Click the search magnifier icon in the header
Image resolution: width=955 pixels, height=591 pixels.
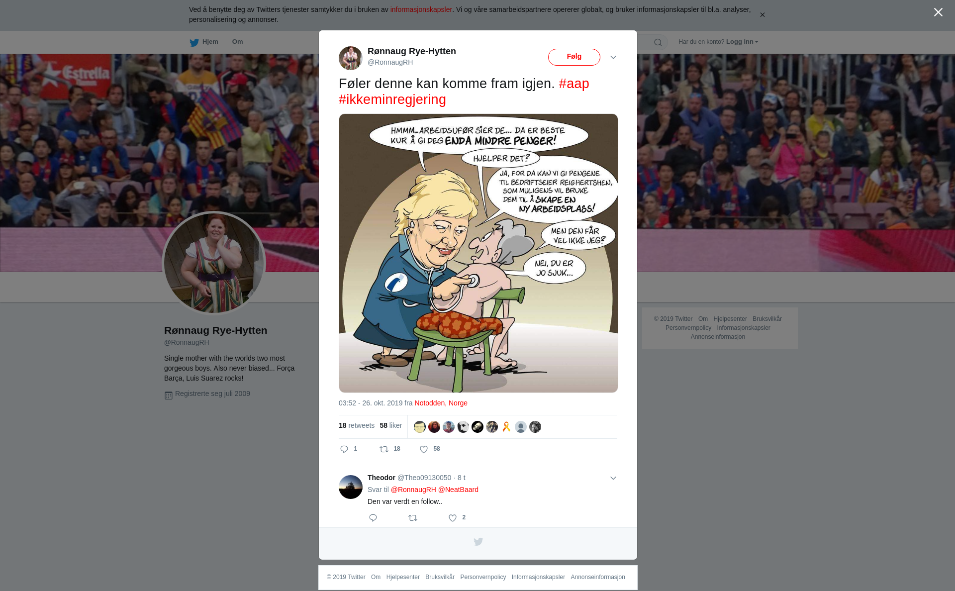tap(658, 42)
